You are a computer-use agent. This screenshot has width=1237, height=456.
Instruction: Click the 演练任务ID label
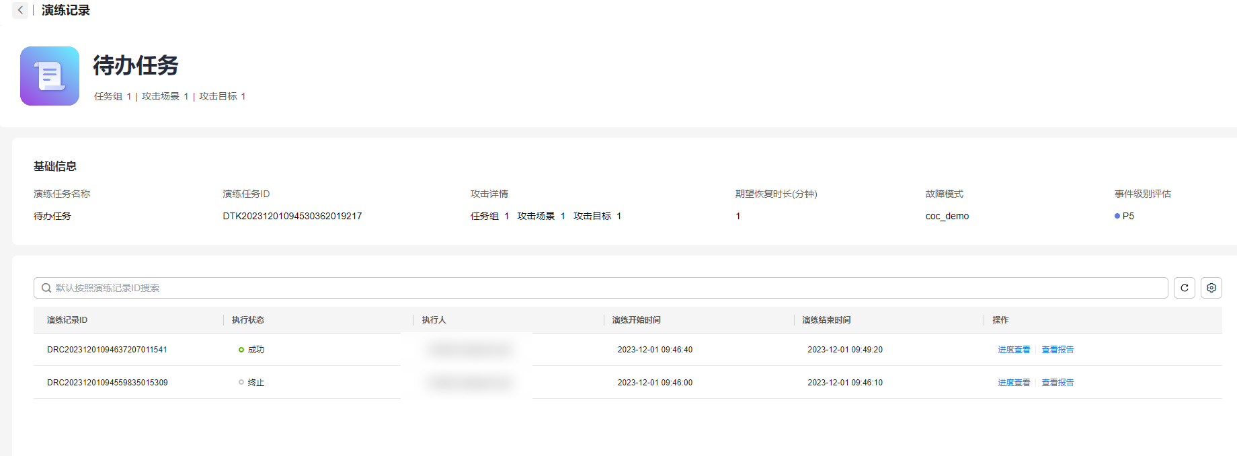[246, 194]
